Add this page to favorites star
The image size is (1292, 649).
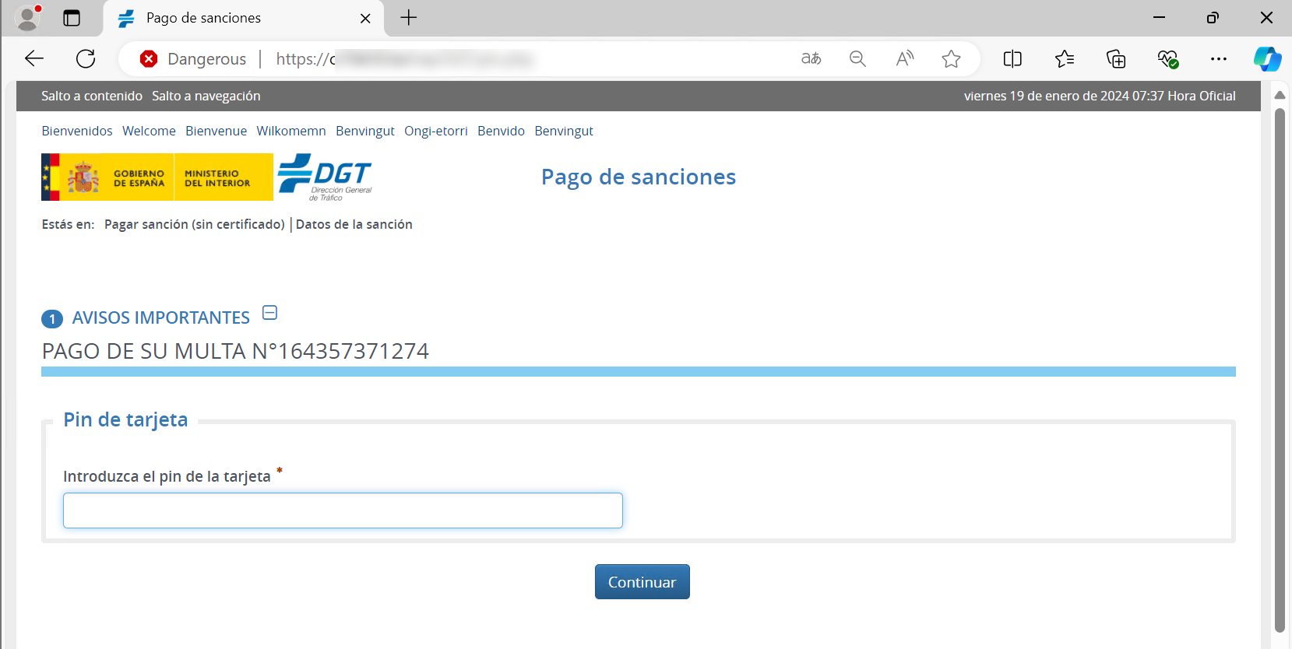pos(951,59)
